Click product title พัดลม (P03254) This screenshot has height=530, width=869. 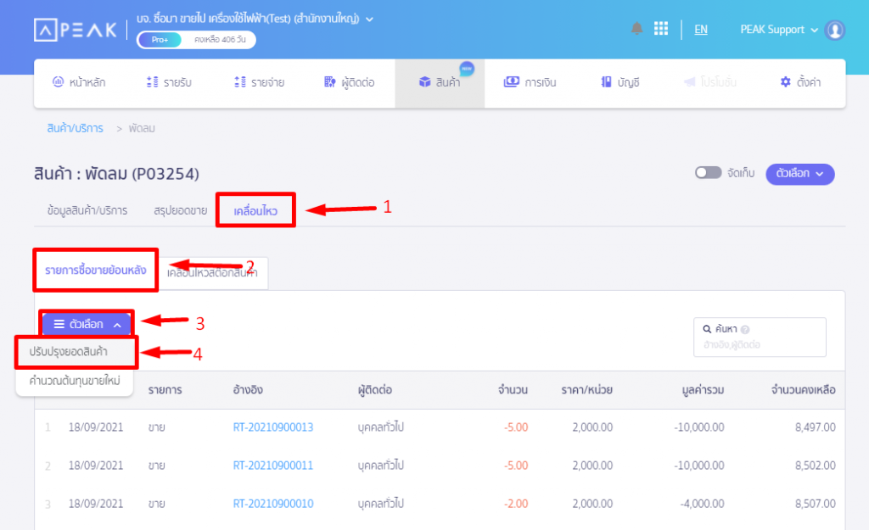(x=116, y=174)
